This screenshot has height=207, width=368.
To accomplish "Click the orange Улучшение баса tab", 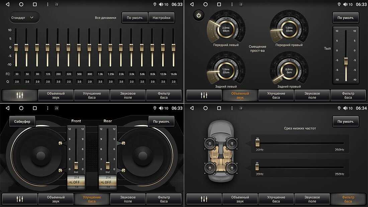I will (x=92, y=199).
